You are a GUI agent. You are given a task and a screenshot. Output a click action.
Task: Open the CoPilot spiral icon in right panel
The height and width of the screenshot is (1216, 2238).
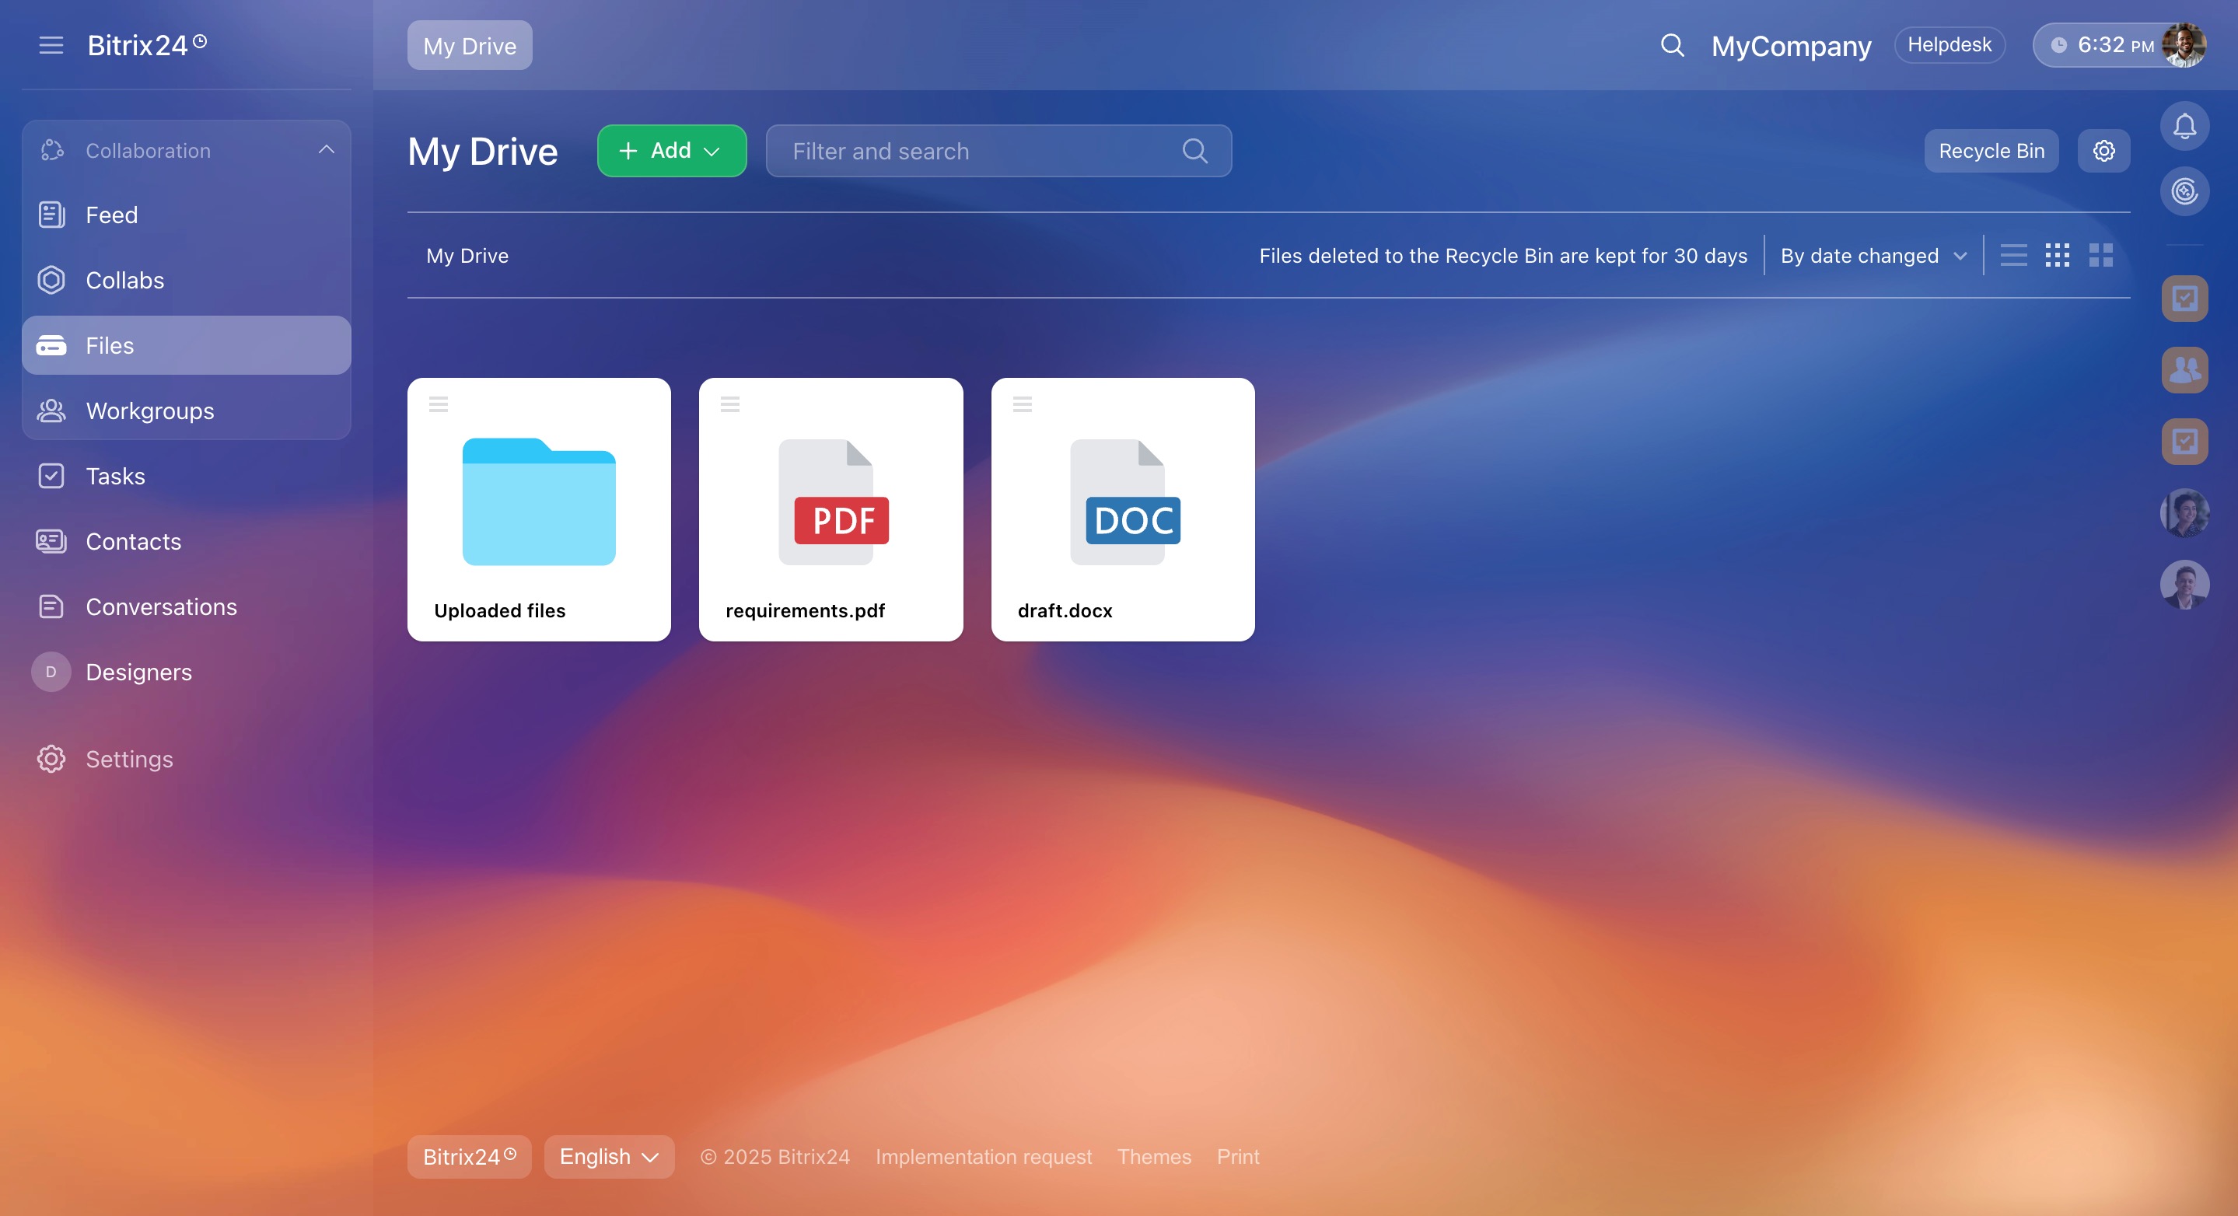(2184, 191)
